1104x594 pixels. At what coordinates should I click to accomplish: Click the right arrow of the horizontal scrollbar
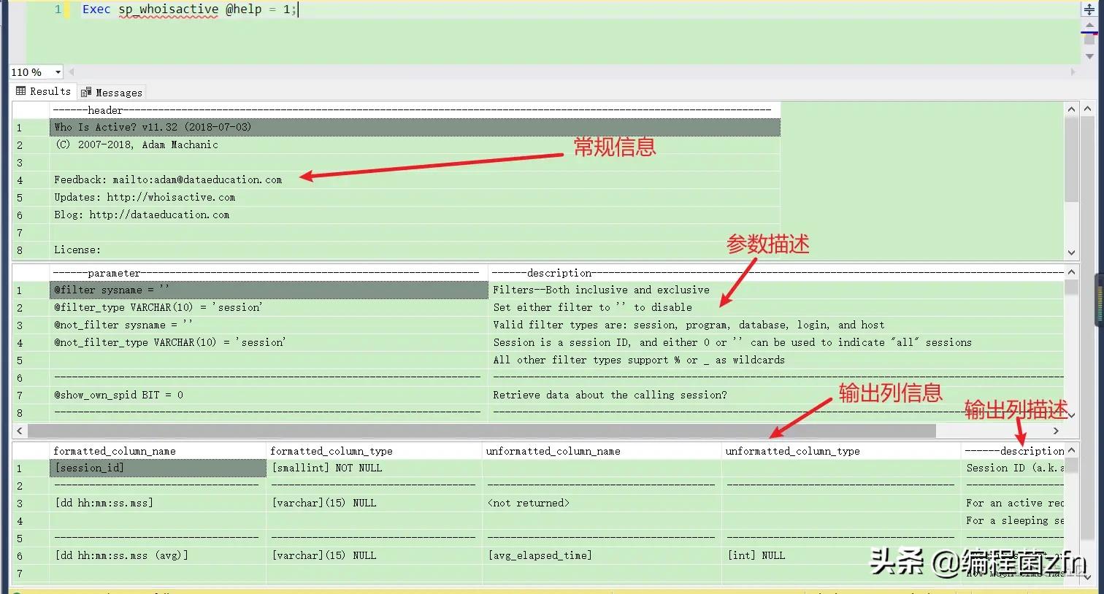1056,431
